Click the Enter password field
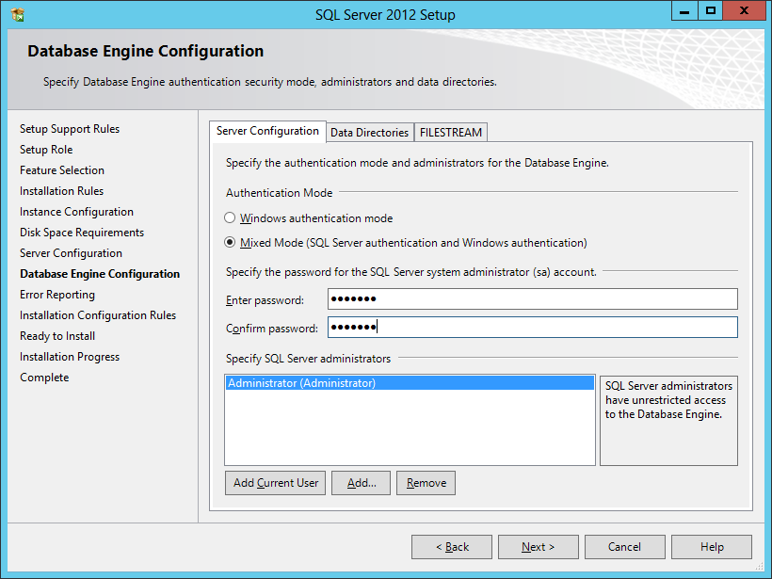The height and width of the screenshot is (579, 772). pyautogui.click(x=532, y=299)
